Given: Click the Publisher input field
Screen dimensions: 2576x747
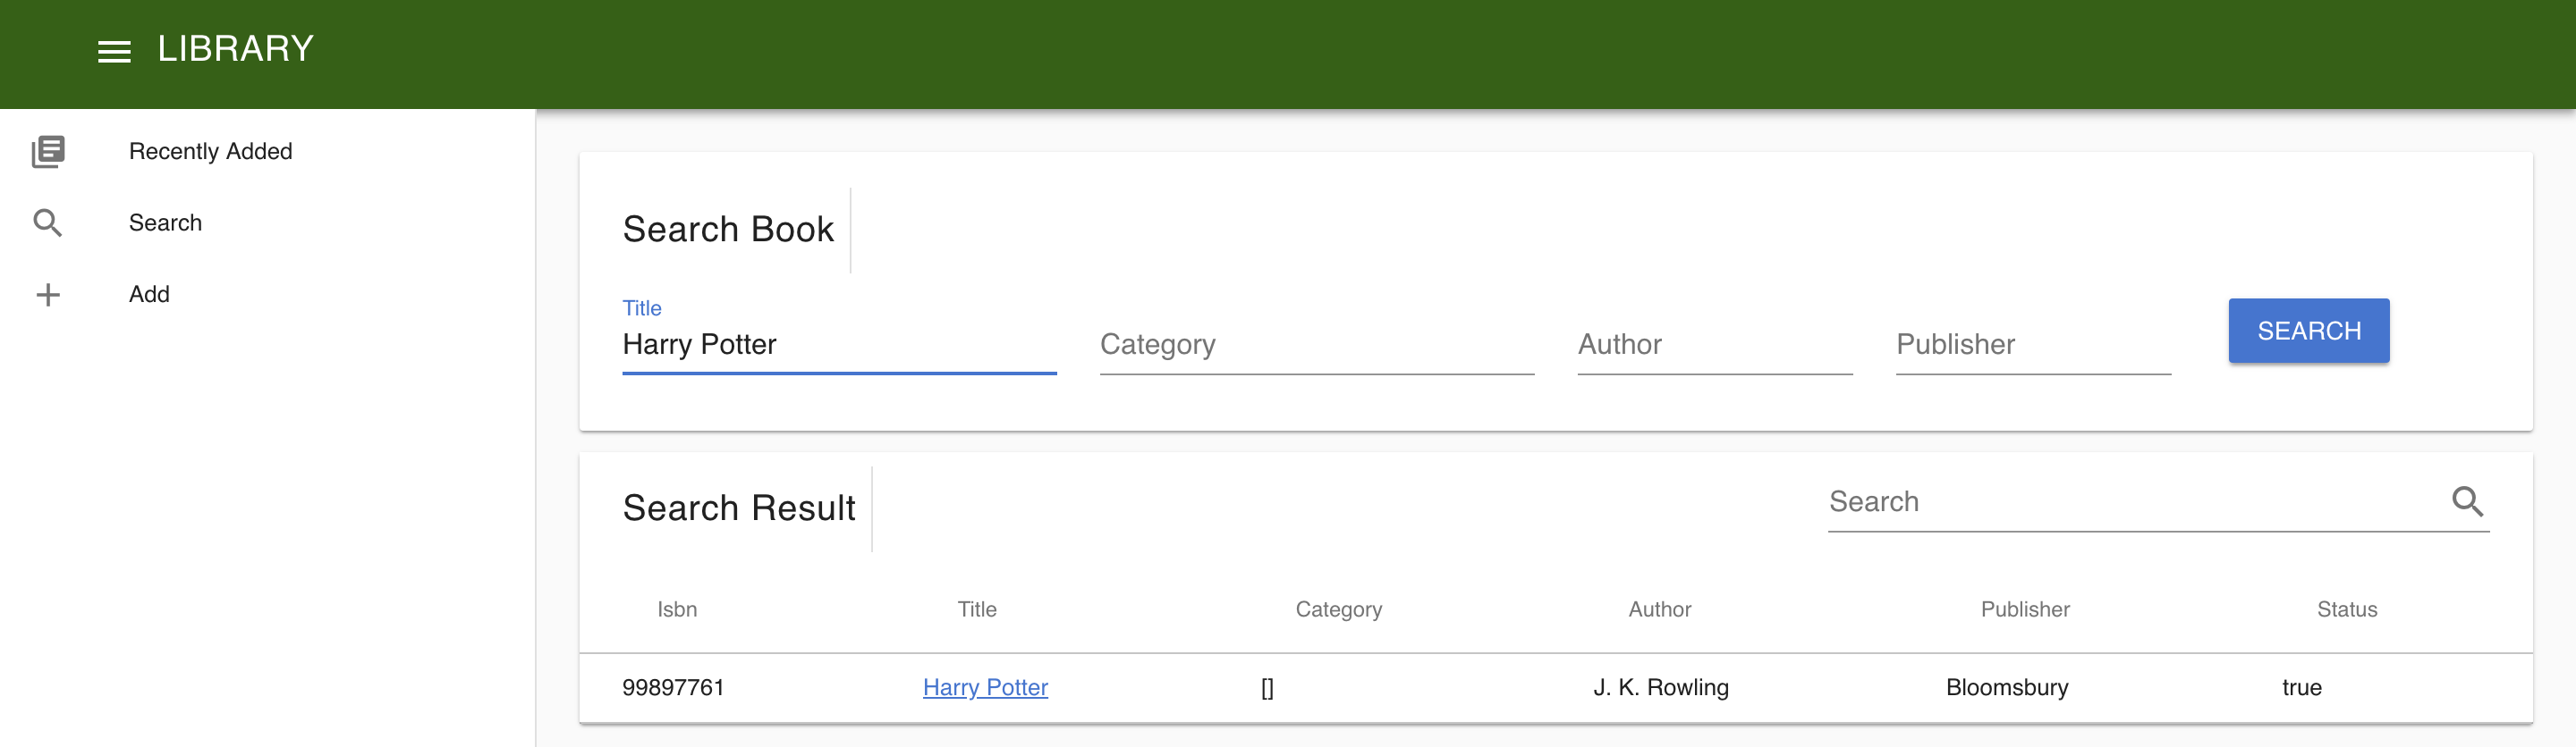Looking at the screenshot, I should [2032, 345].
